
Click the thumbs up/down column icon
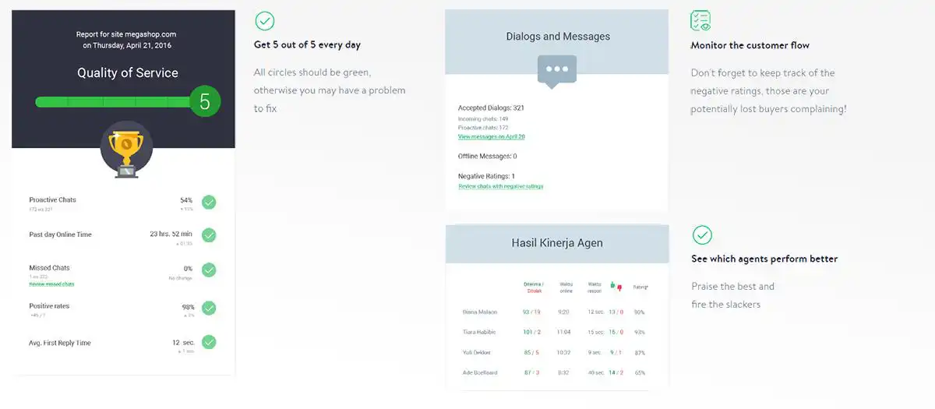click(x=616, y=286)
